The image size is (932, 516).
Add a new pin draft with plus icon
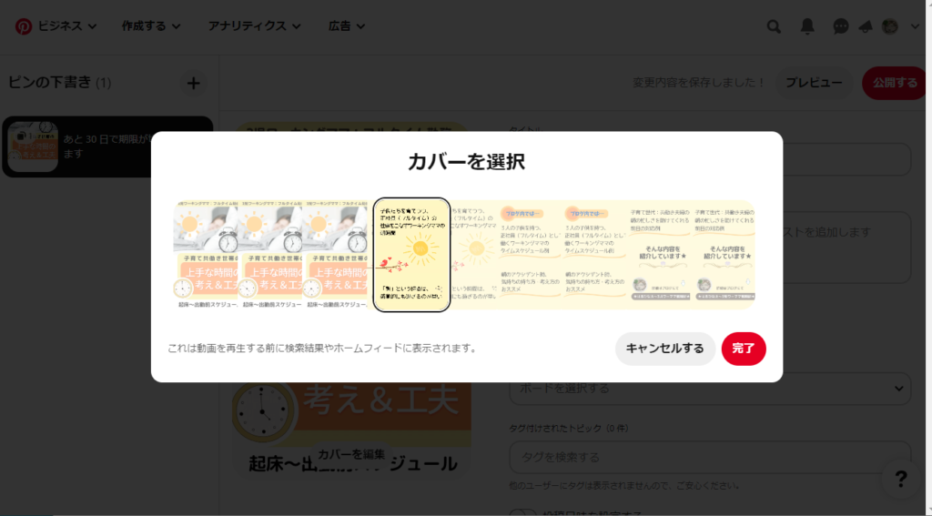pos(193,83)
